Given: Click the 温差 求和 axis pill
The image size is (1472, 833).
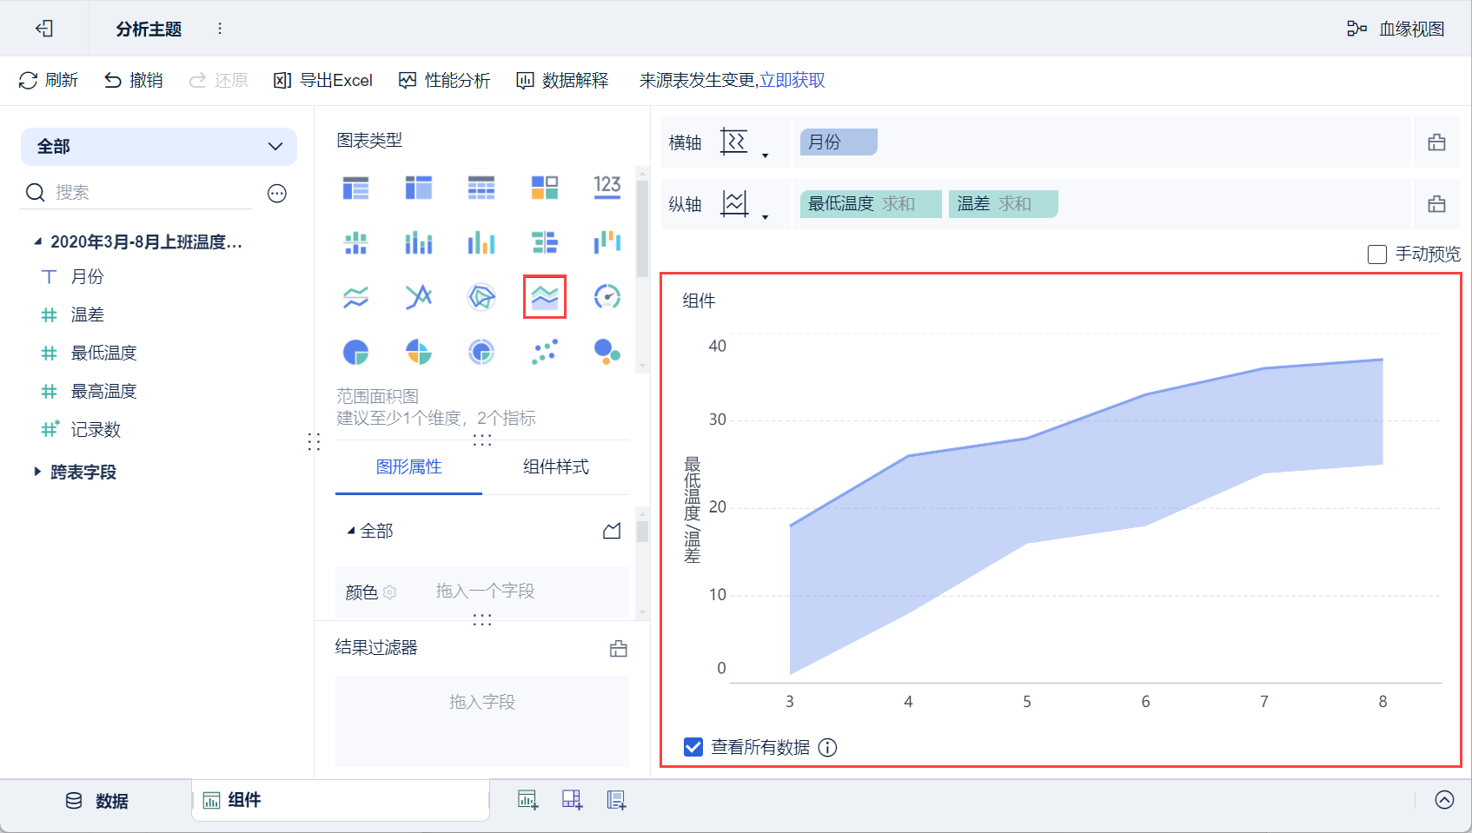Looking at the screenshot, I should (1004, 204).
